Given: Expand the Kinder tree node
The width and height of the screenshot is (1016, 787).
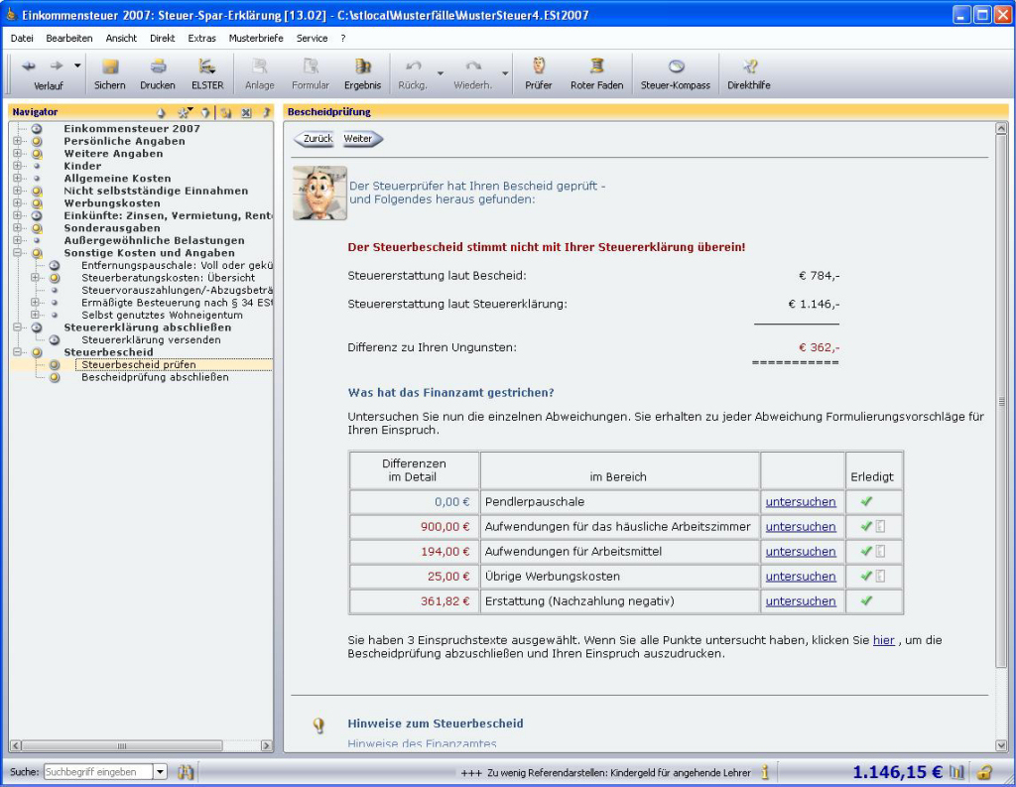Looking at the screenshot, I should 18,166.
